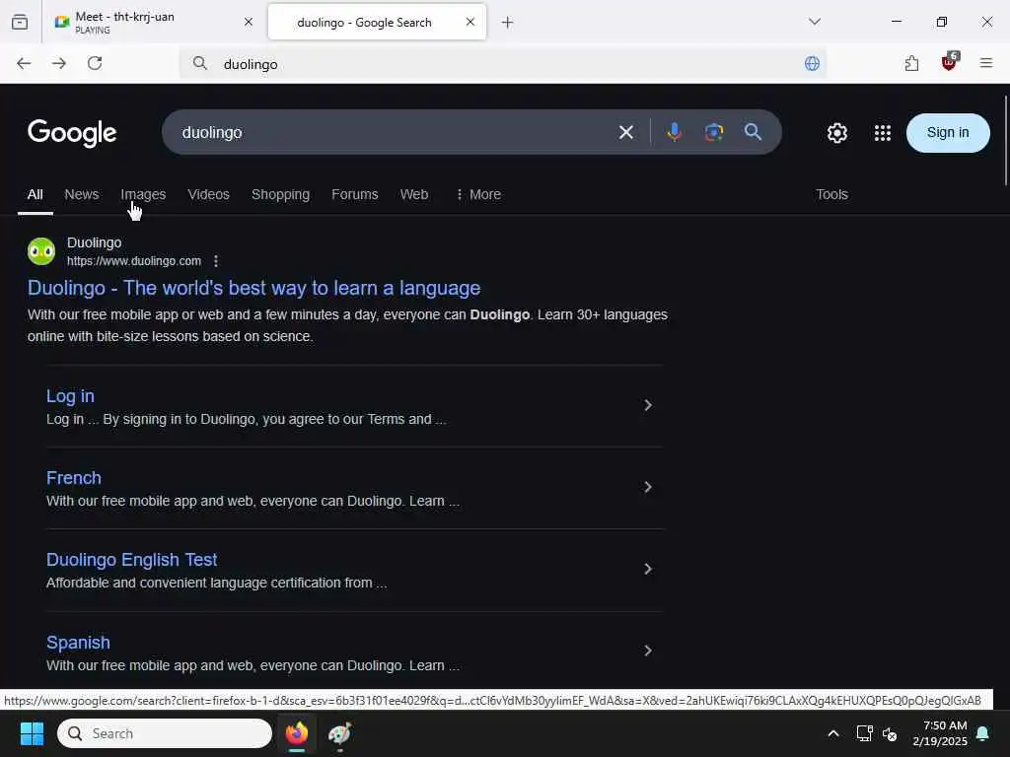This screenshot has width=1010, height=757.
Task: Open Google quick settings gear
Action: (836, 133)
